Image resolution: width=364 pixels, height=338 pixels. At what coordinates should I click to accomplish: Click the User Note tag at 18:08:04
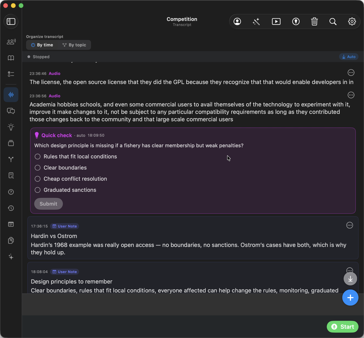64,272
